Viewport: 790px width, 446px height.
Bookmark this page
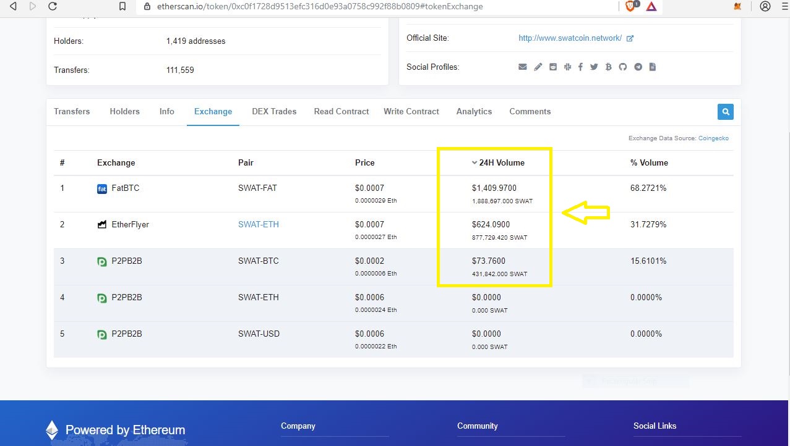click(122, 6)
